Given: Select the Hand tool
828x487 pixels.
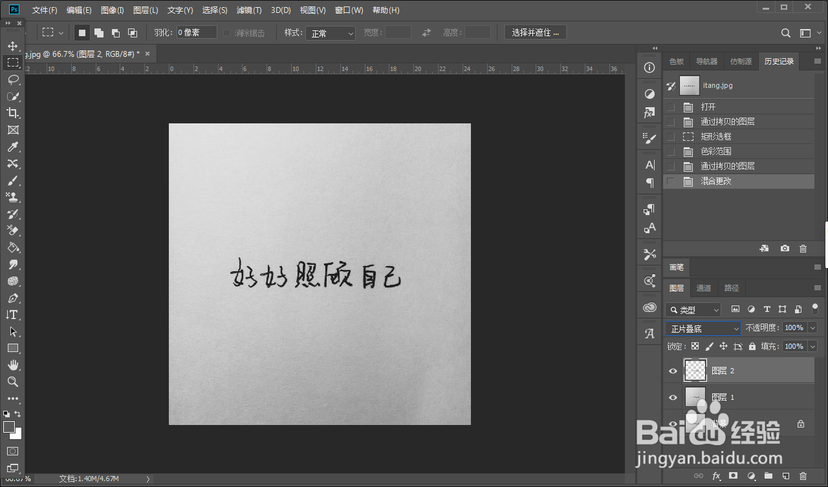Looking at the screenshot, I should [12, 365].
